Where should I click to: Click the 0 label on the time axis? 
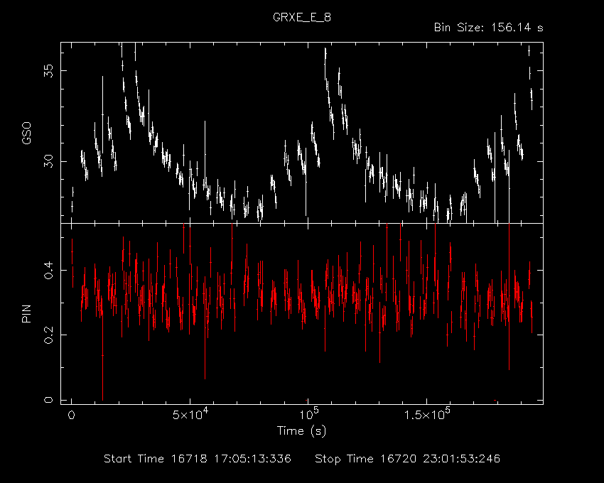72,416
